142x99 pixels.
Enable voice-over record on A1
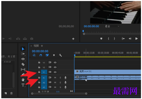pyautogui.click(x=65, y=78)
